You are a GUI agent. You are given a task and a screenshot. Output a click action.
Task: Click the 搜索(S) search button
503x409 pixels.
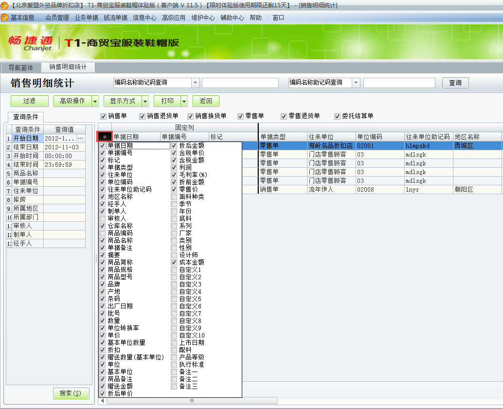[71, 393]
